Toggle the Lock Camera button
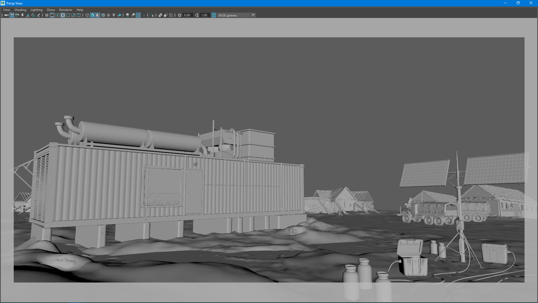This screenshot has height=303, width=538. click(12, 15)
